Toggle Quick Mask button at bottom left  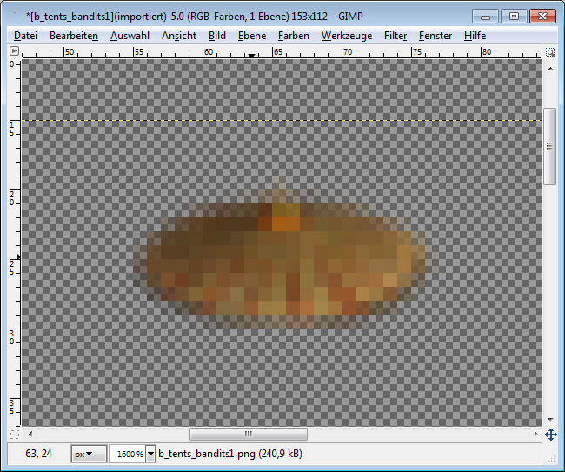click(15, 434)
